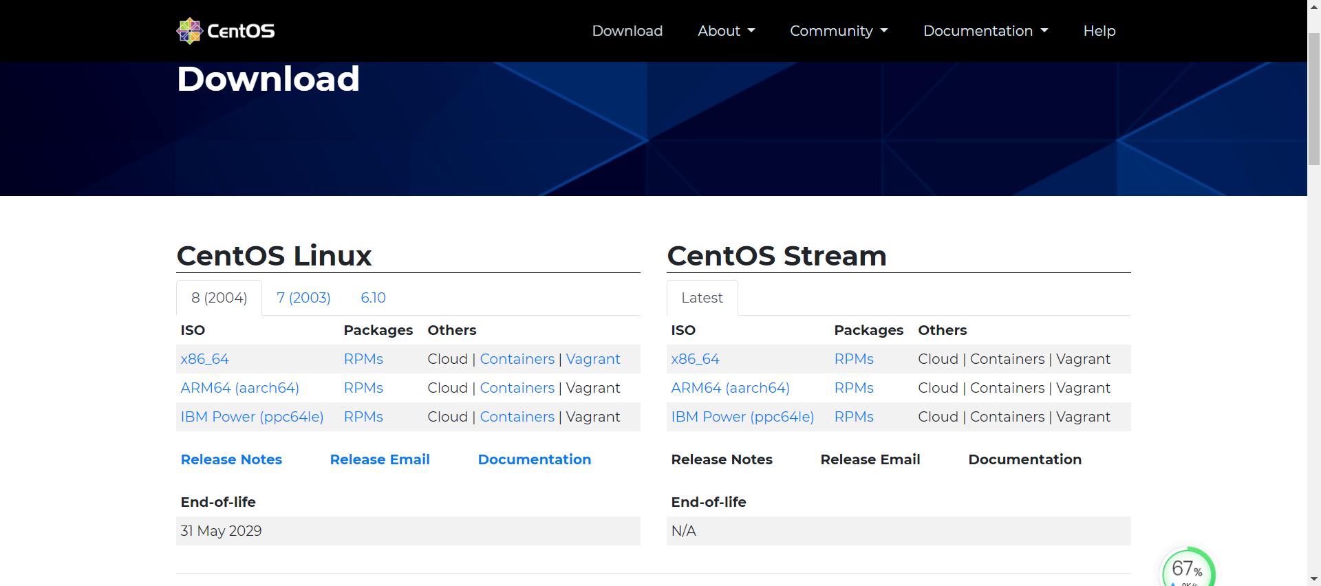Screen dimensions: 1321x586
Task: Open RPMs link in CentOS Stream IBM Power row
Action: tap(854, 417)
